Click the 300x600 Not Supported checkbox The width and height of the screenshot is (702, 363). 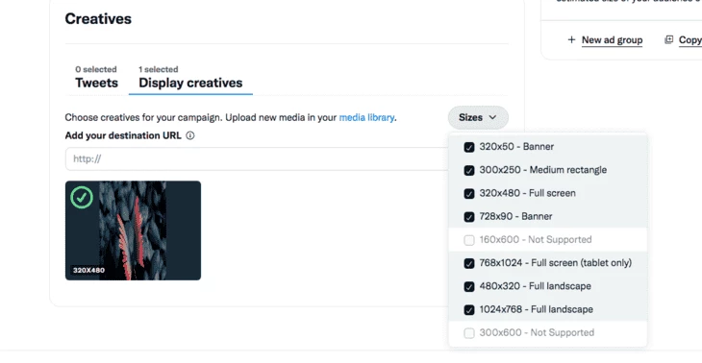coord(469,333)
